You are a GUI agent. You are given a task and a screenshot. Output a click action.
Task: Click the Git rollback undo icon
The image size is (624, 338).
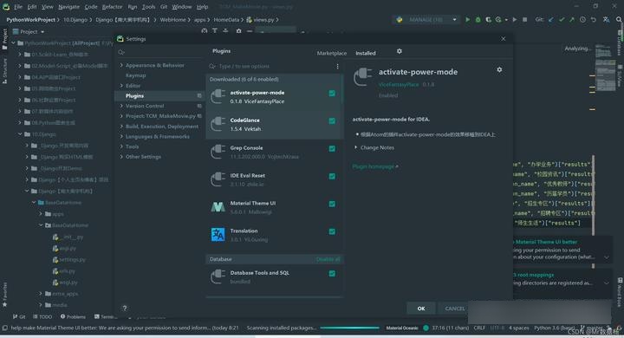click(594, 20)
